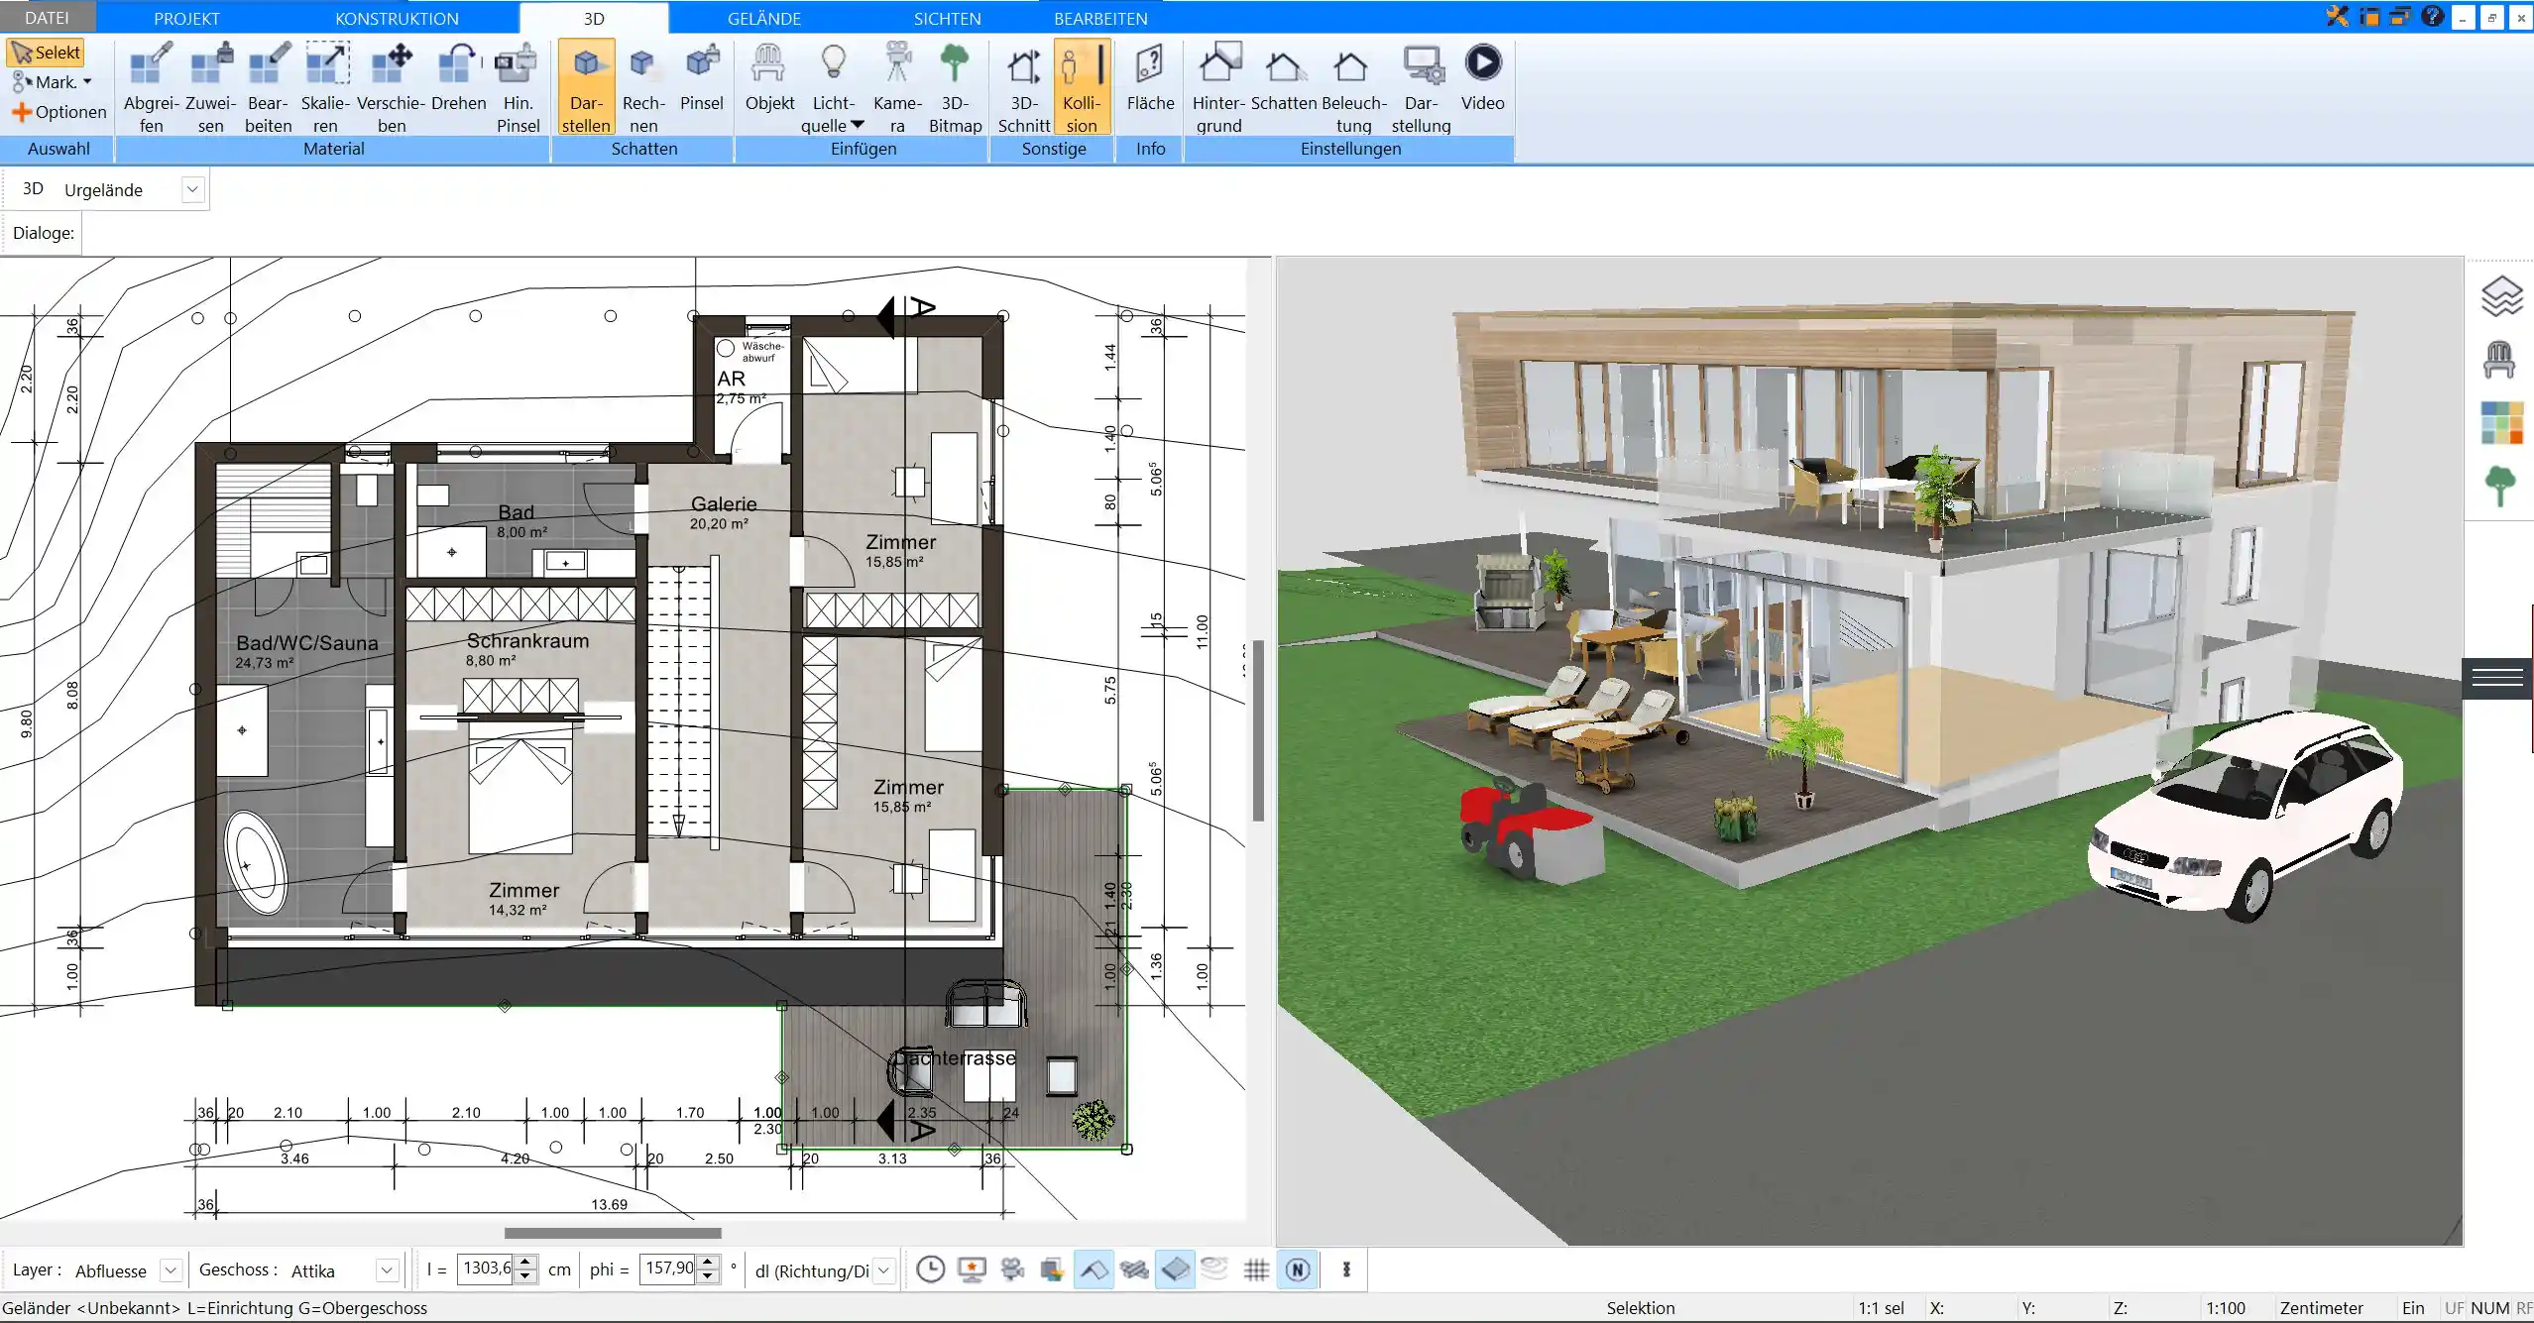The height and width of the screenshot is (1323, 2534).
Task: Click the cascade windows icon in title bar
Action: pos(2400,16)
